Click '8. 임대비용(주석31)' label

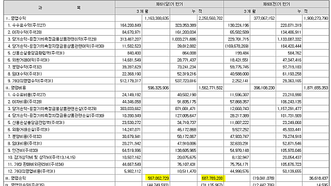[25, 144]
